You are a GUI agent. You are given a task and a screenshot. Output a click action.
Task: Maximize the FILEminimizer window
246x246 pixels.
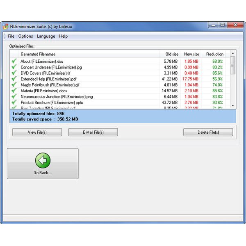(223, 25)
